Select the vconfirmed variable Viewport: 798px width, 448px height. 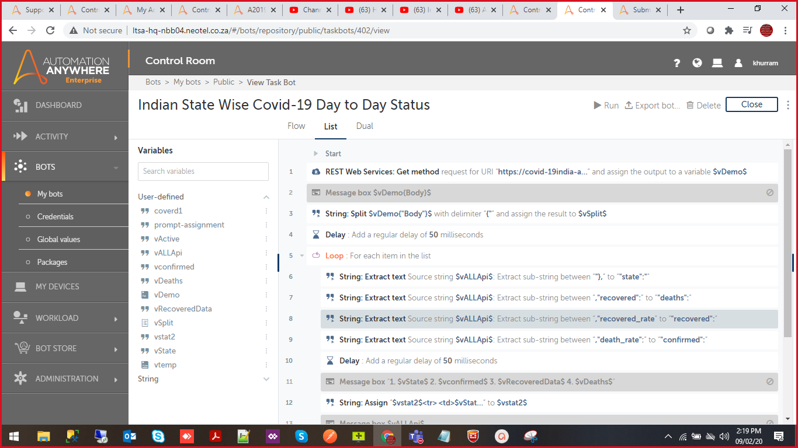[x=174, y=267]
